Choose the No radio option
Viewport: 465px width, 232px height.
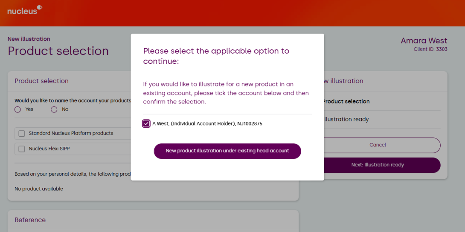[54, 109]
